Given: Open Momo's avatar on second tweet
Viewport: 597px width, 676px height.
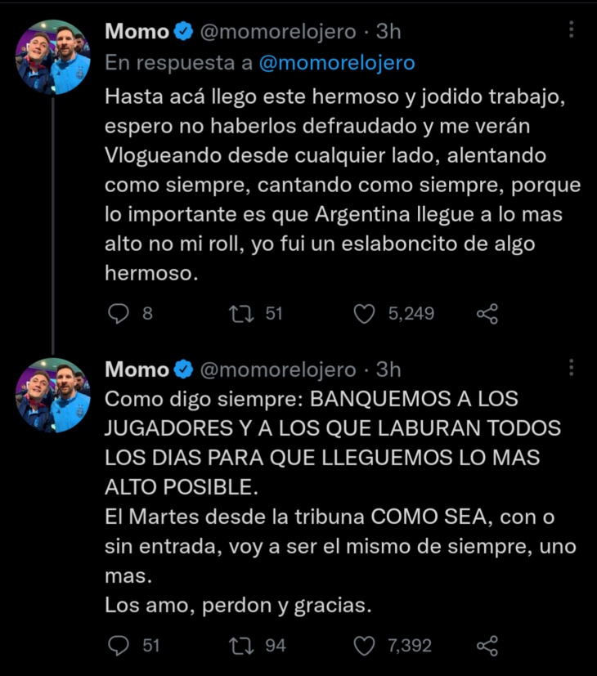Looking at the screenshot, I should (x=52, y=396).
